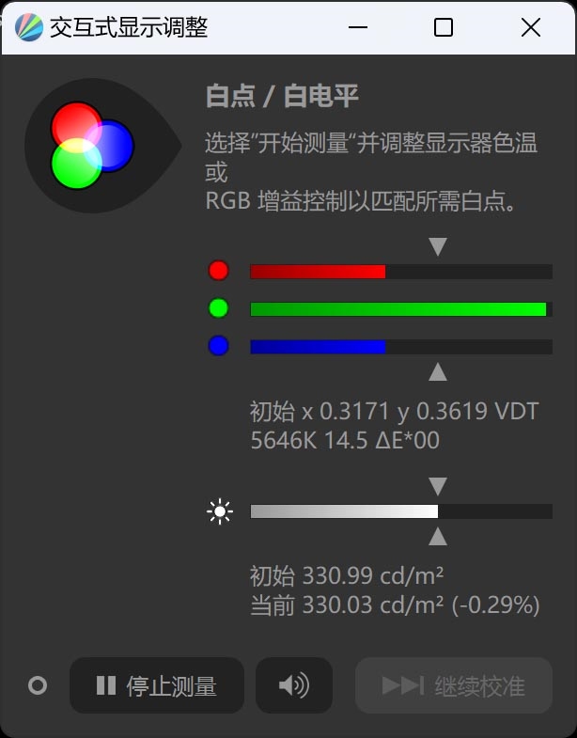Viewport: 577px width, 738px height.
Task: Click the circular status indicator at bottom left
Action: click(38, 685)
